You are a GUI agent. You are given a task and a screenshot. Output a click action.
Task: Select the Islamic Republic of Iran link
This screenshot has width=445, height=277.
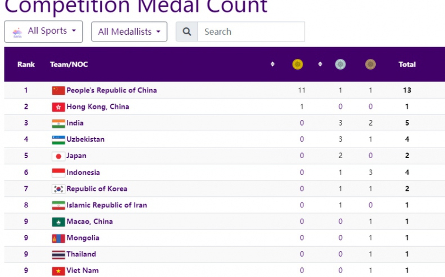point(107,205)
